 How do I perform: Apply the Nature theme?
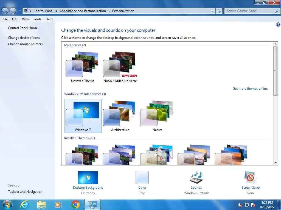[x=157, y=116]
